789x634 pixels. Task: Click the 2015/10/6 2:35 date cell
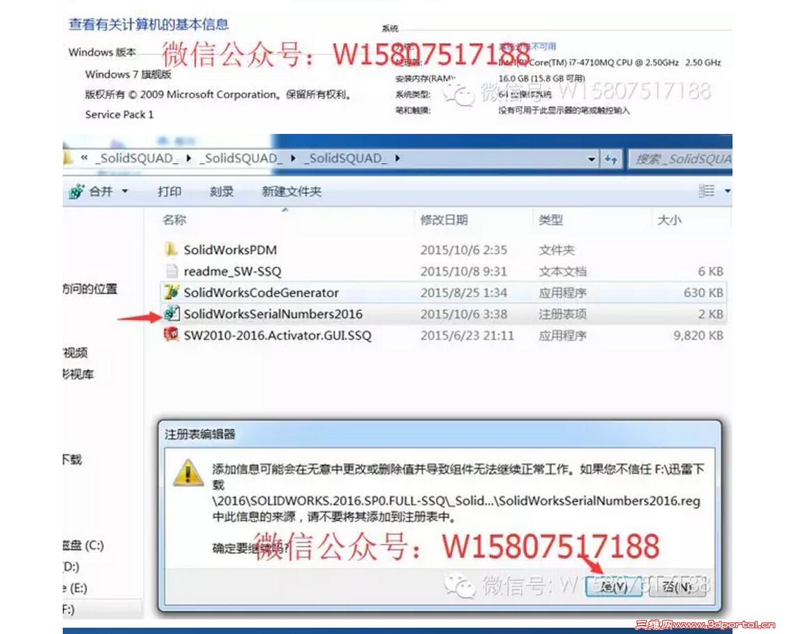463,250
